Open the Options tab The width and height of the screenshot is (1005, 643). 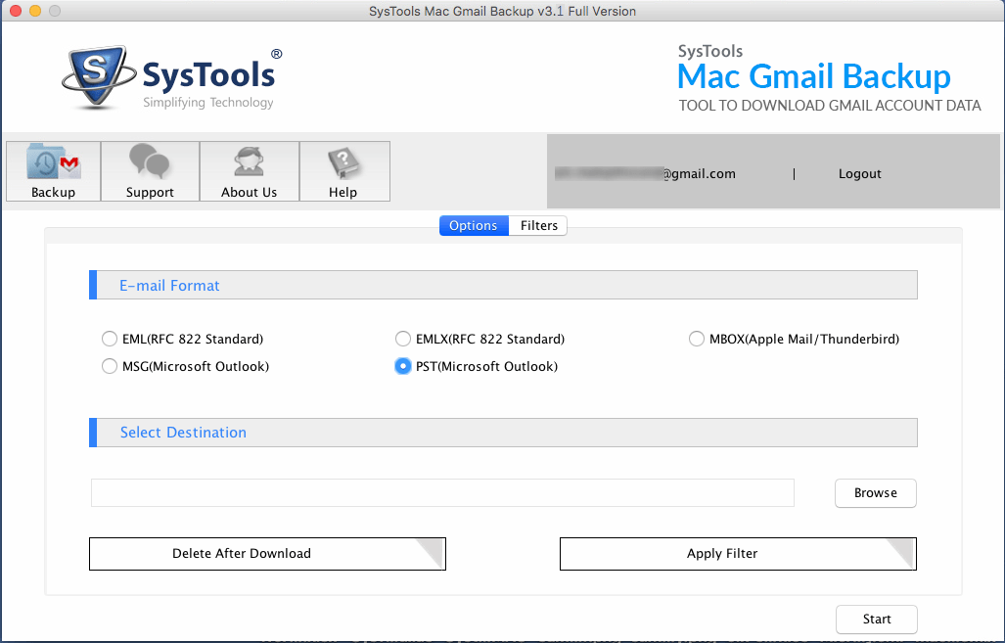(474, 225)
